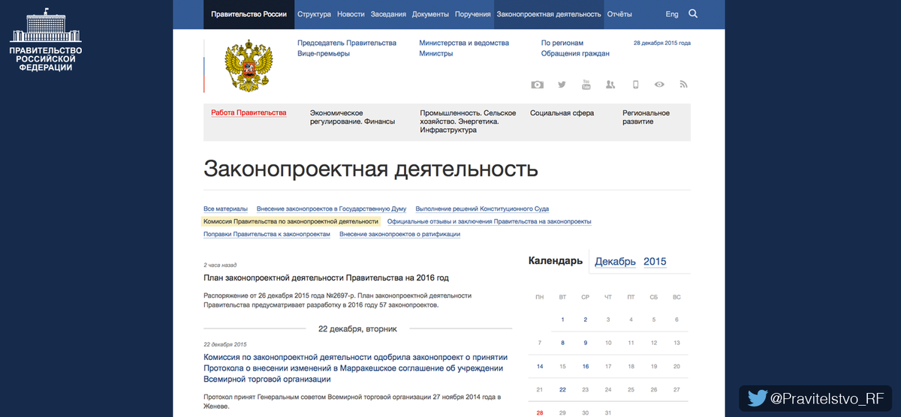Viewport: 901px width, 417px height.
Task: Select Заседания in top menu
Action: pyautogui.click(x=389, y=14)
